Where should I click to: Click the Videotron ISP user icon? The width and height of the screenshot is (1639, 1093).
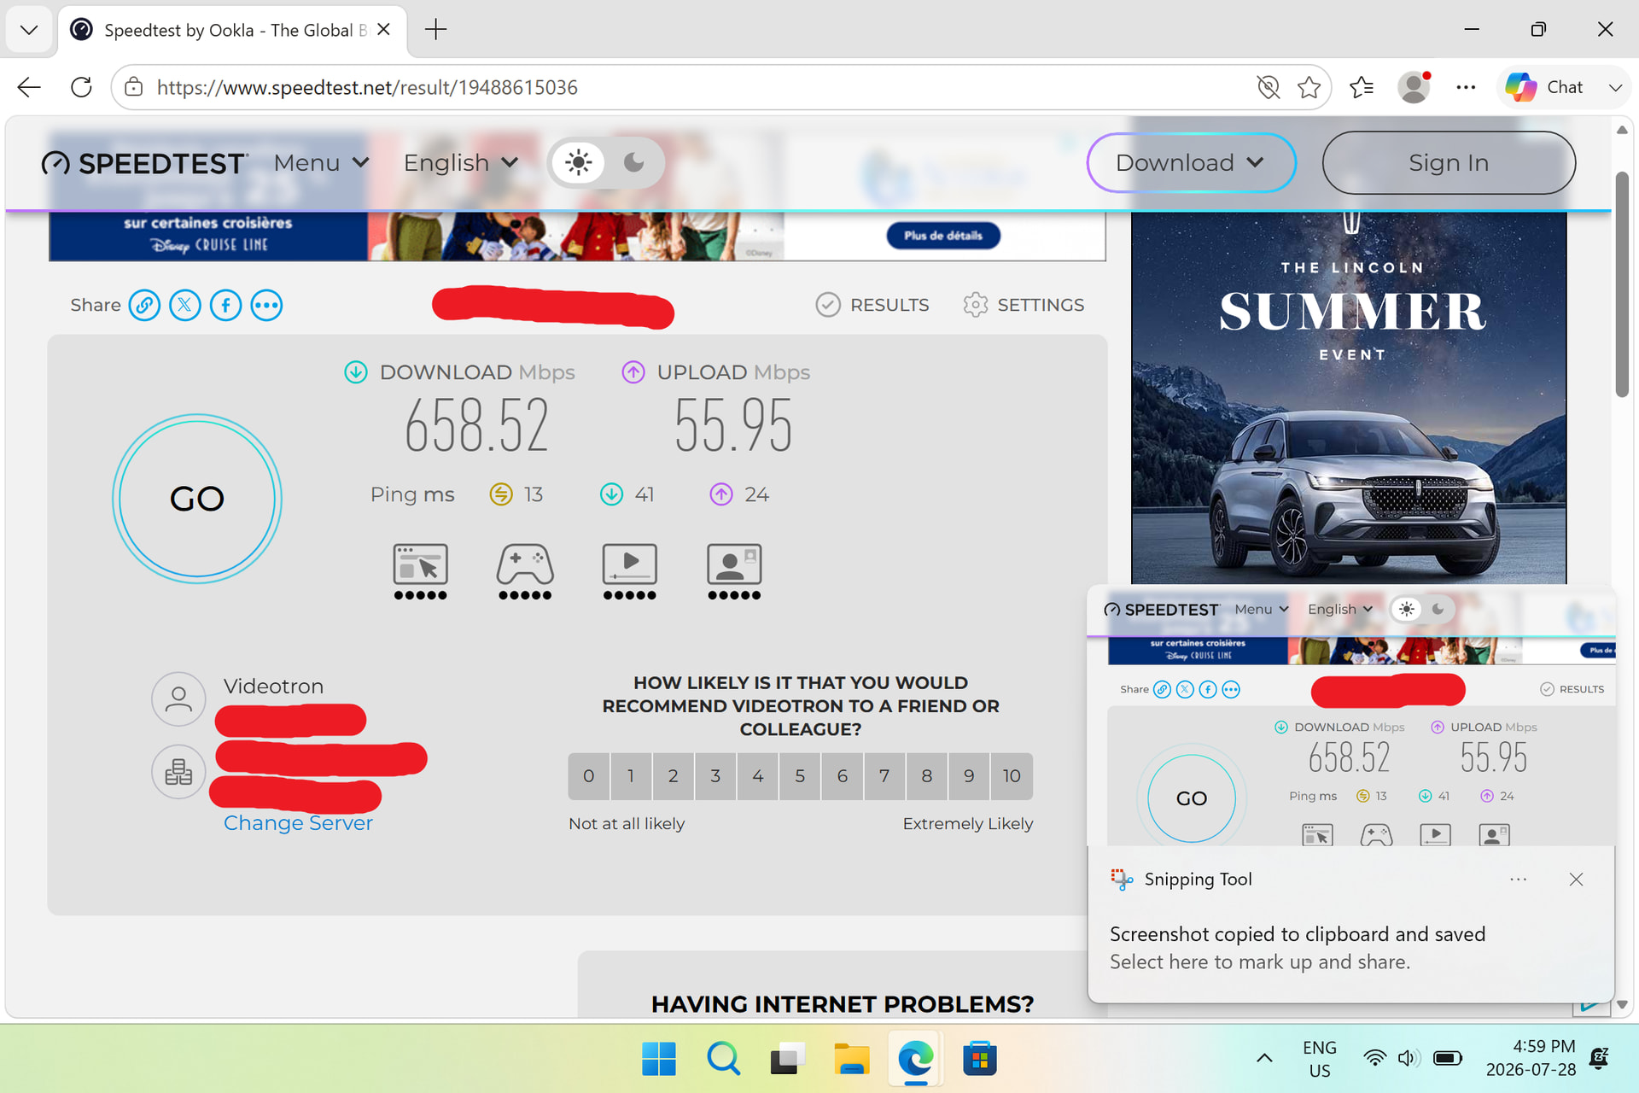pos(178,699)
